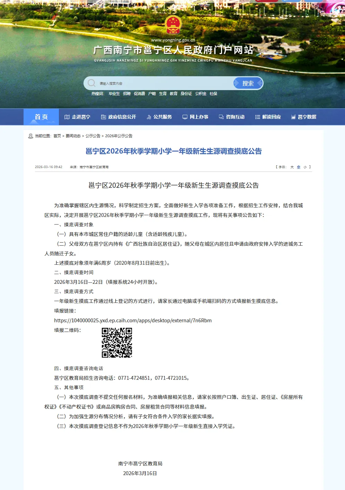The height and width of the screenshot is (490, 345).
Task: Click the blue article title heading
Action: (x=174, y=151)
